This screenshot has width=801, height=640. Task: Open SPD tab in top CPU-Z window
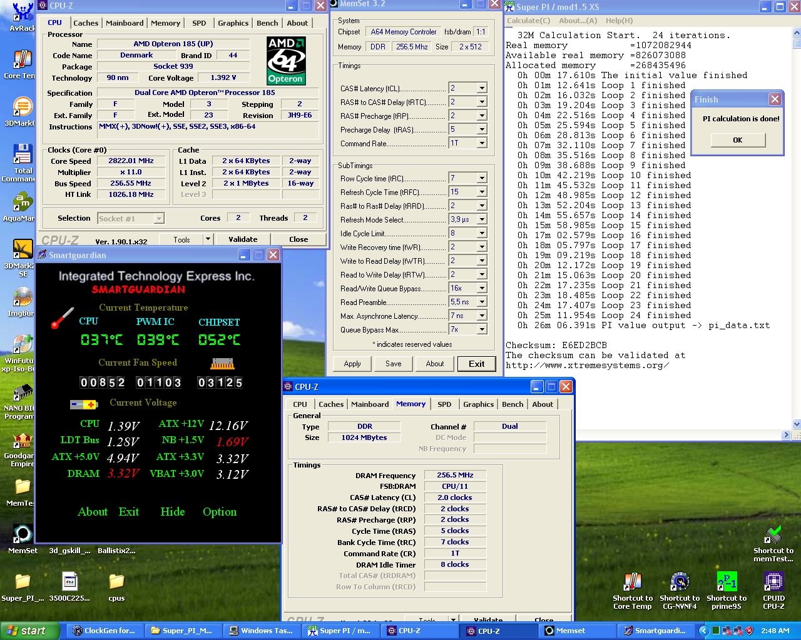pyautogui.click(x=199, y=23)
